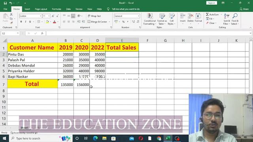
Task: Open the font size dropdown showing 11
Action: (x=49, y=16)
